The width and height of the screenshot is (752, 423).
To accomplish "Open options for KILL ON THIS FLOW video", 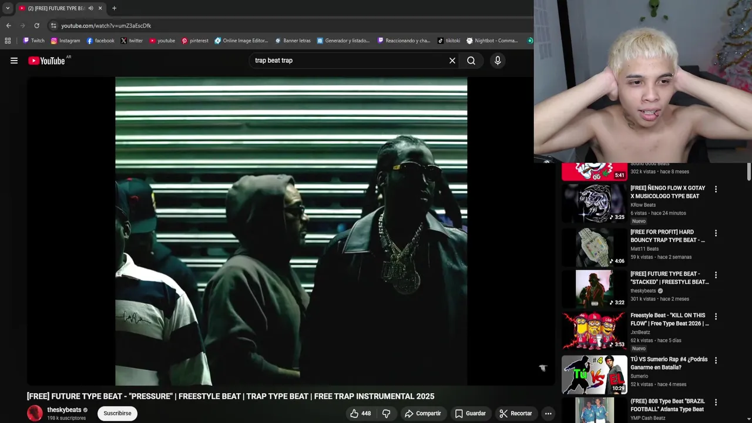I will (716, 317).
